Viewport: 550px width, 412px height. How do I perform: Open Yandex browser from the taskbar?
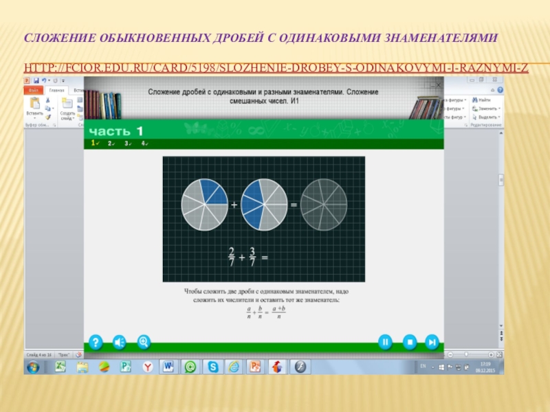click(147, 367)
